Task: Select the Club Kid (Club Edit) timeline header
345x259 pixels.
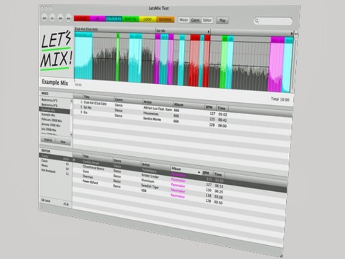Action: pyautogui.click(x=114, y=29)
